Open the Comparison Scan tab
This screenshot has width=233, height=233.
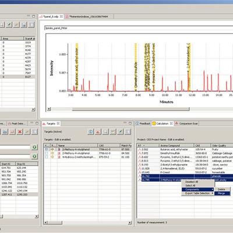point(186,123)
